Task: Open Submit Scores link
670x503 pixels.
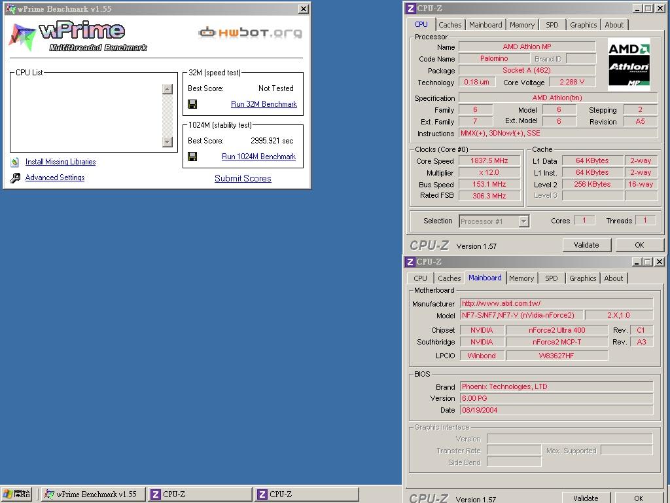Action: click(x=243, y=178)
